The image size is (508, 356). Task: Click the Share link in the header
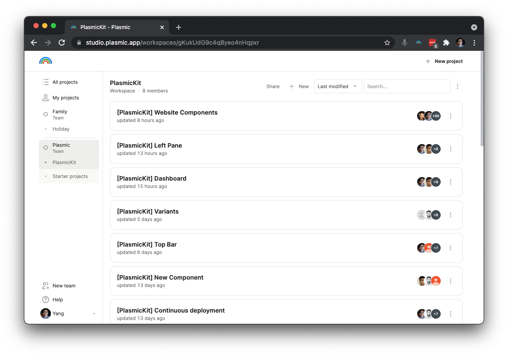tap(273, 86)
